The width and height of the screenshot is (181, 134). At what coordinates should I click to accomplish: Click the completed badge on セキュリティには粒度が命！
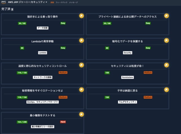(x=167, y=65)
